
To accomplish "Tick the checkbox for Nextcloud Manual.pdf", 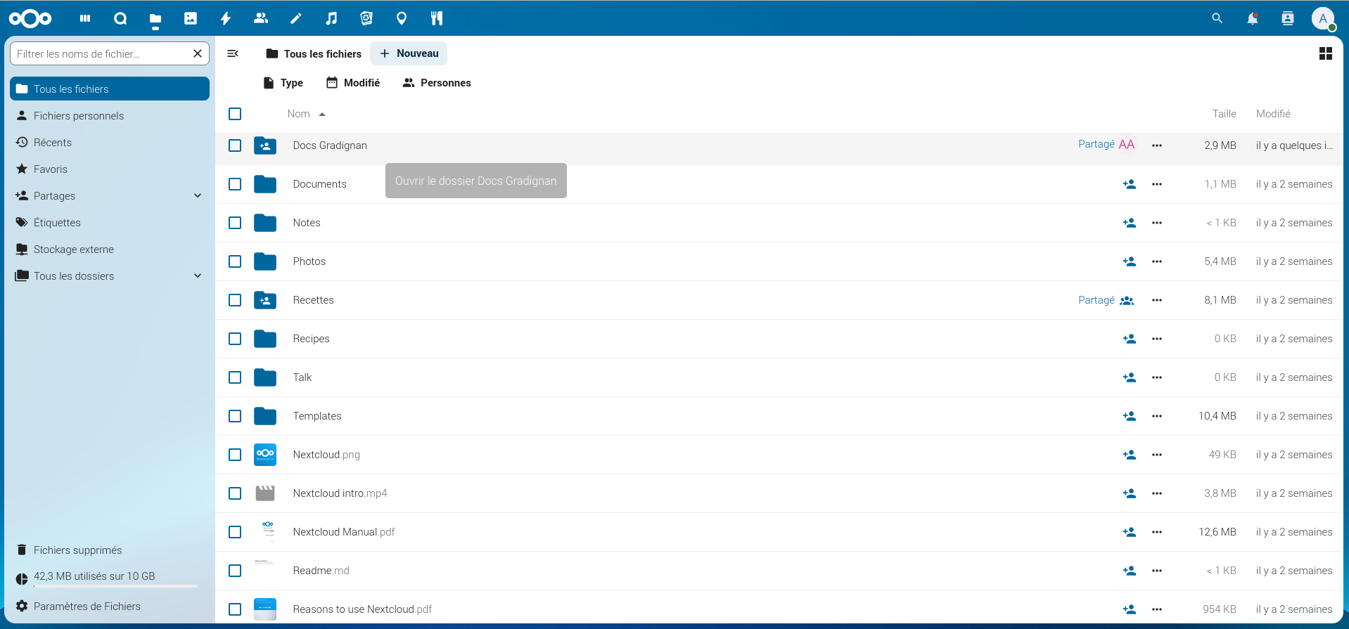I will click(x=235, y=532).
